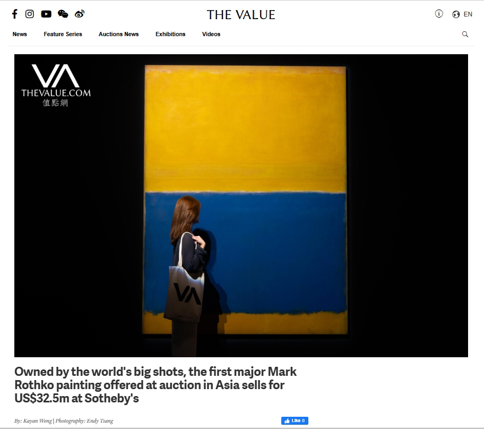Viewport: 484px width, 429px height.
Task: Open the info circle icon
Action: coord(439,14)
